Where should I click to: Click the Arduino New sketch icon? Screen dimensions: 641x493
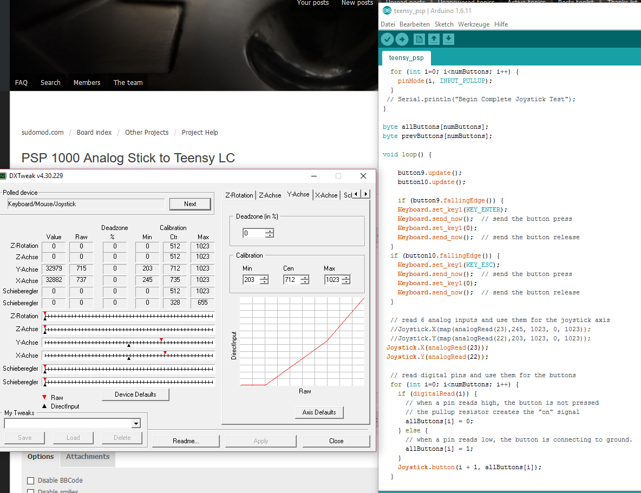(x=419, y=40)
